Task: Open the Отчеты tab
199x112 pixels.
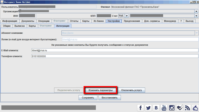Action: (x=74, y=21)
